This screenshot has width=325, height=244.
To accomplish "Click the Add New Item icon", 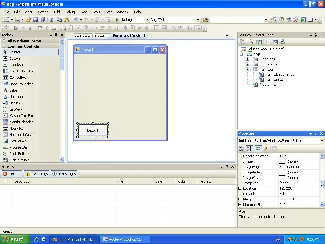I will pos(18,20).
